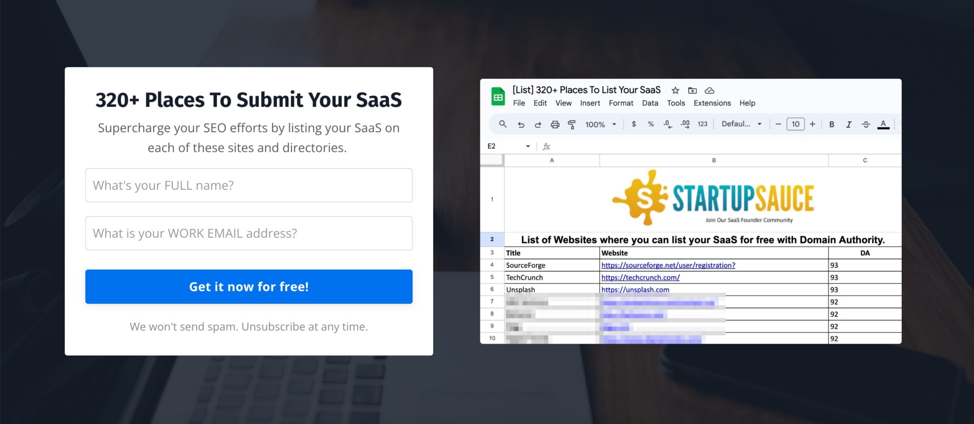Image resolution: width=974 pixels, height=424 pixels.
Task: Click the Google Sheets logo icon
Action: pos(498,97)
